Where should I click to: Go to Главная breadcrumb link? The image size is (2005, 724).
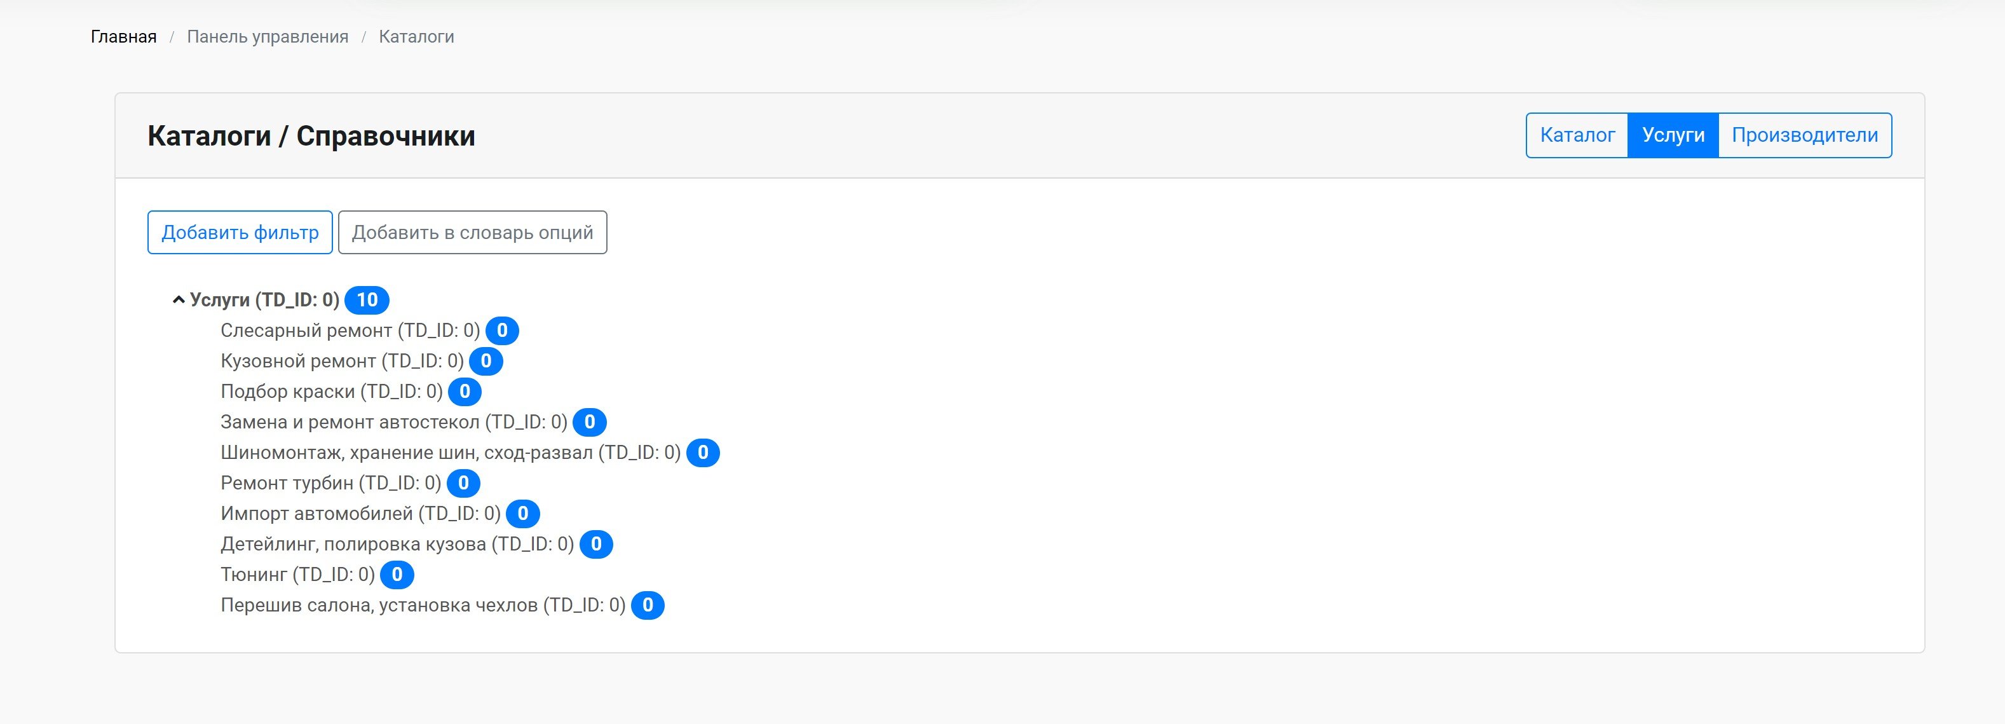(x=124, y=37)
